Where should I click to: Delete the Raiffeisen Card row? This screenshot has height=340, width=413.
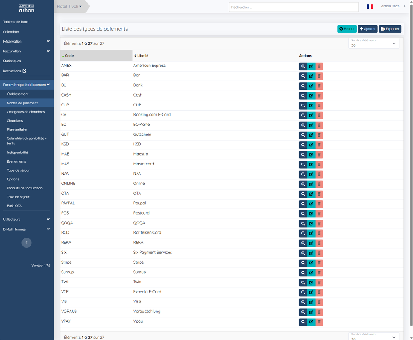click(319, 233)
